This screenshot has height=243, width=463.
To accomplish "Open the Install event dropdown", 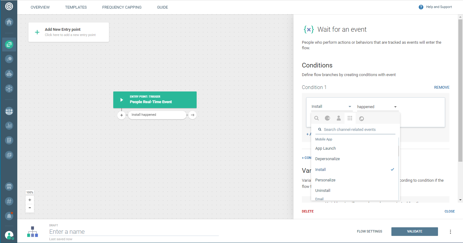I will pyautogui.click(x=332, y=107).
